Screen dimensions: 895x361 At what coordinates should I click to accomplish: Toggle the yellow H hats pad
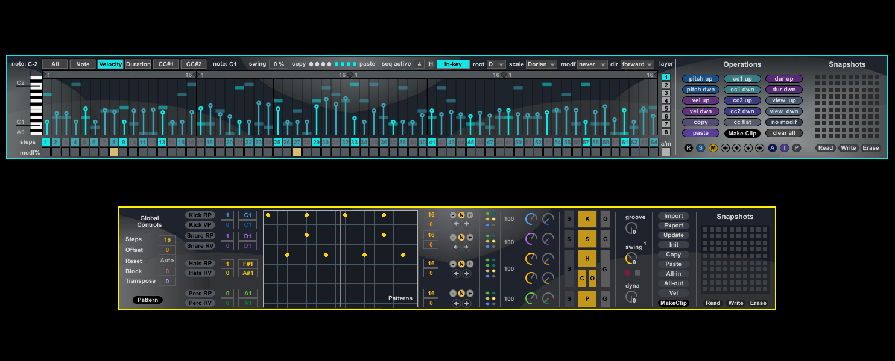587,259
